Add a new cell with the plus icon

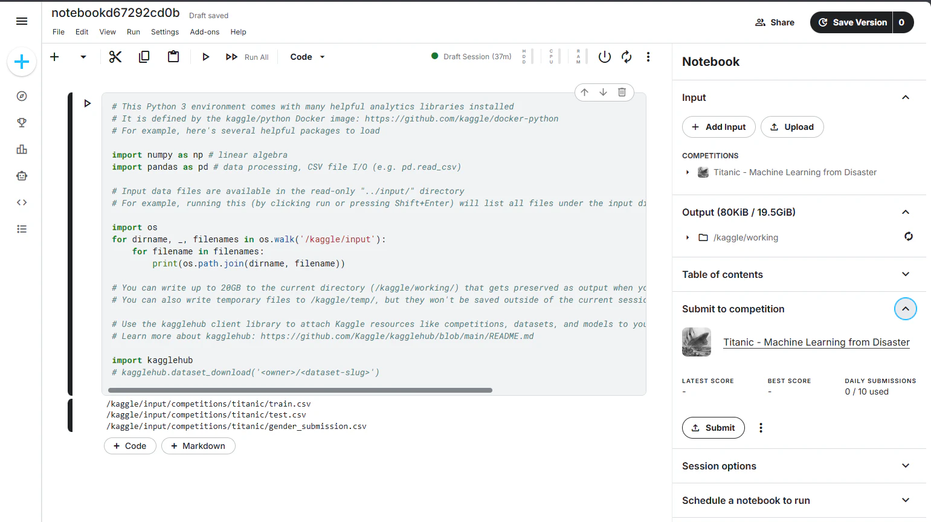coord(54,57)
